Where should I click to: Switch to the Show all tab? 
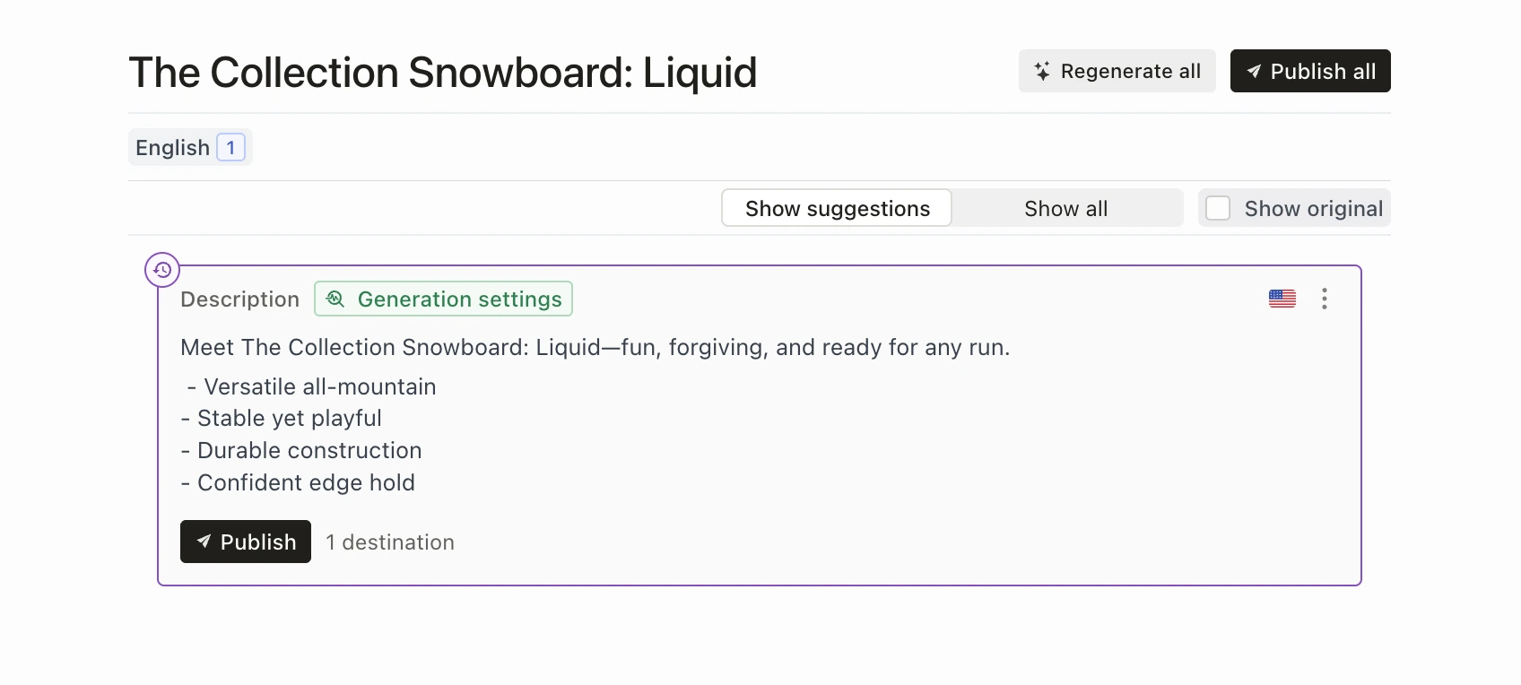click(x=1066, y=207)
